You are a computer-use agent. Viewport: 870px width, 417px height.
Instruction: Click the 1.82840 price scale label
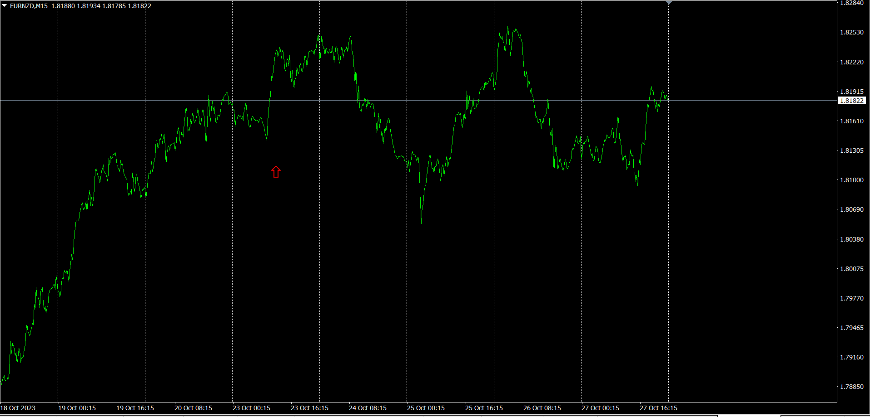852,3
